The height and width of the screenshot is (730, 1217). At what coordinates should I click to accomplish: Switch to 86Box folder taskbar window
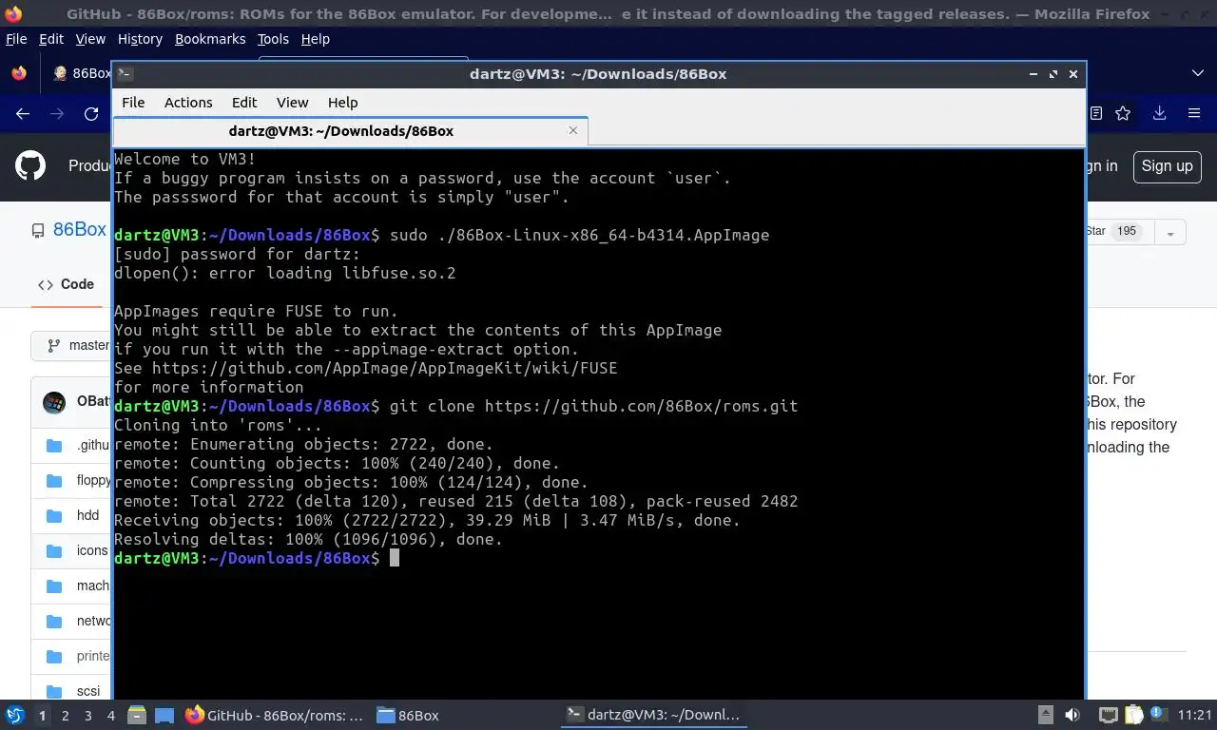[409, 715]
